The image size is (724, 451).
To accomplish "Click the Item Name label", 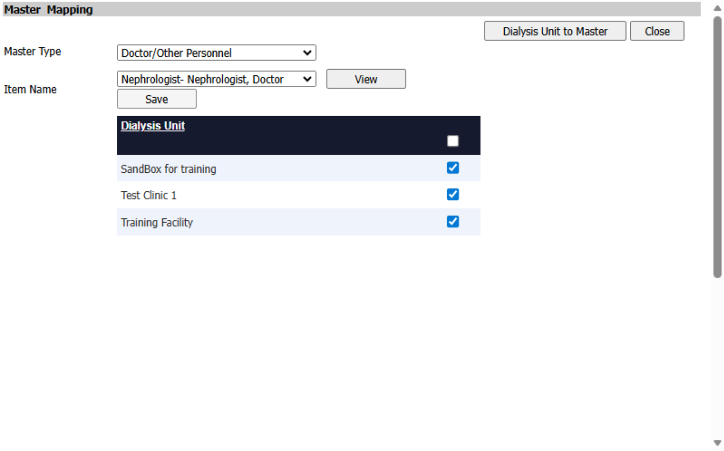I will 30,90.
